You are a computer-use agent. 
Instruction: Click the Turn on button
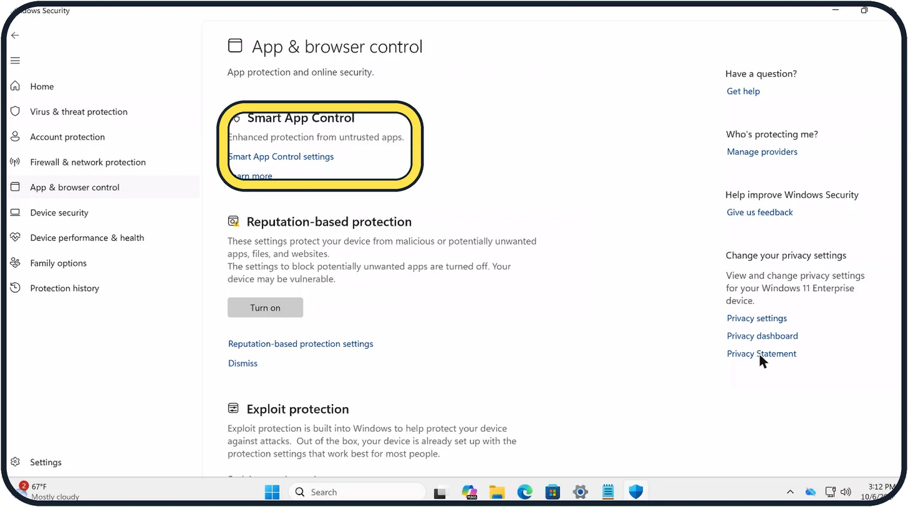tap(265, 307)
